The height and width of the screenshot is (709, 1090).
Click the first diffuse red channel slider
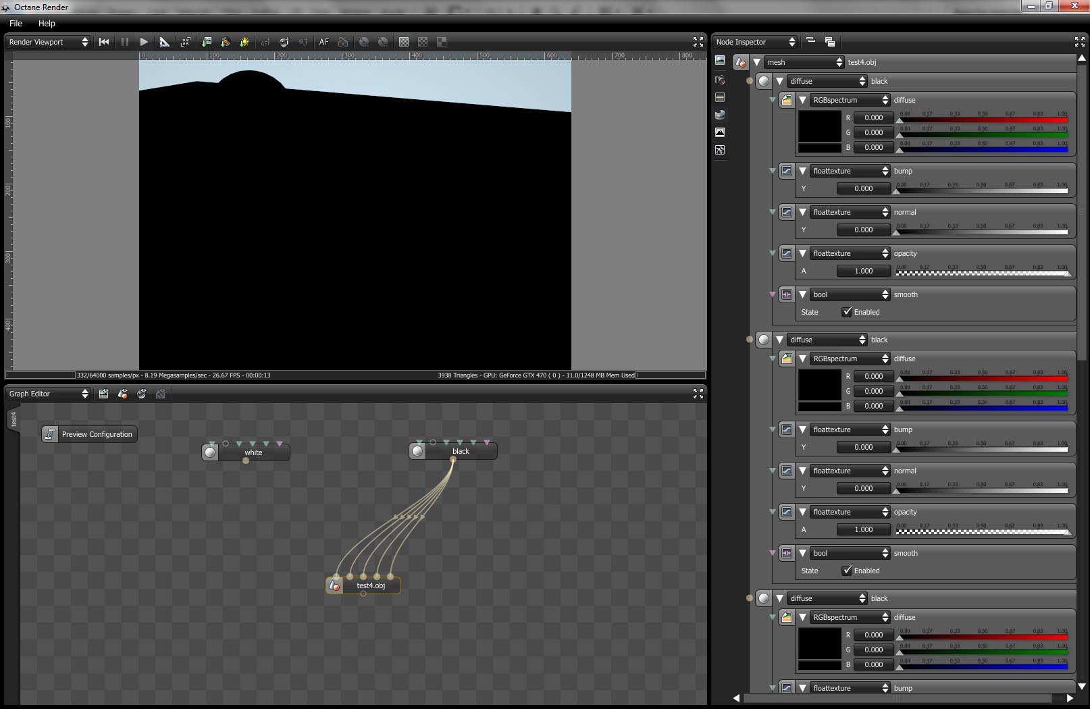tap(982, 118)
